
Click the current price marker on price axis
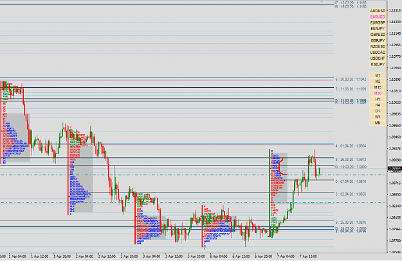pyautogui.click(x=395, y=169)
